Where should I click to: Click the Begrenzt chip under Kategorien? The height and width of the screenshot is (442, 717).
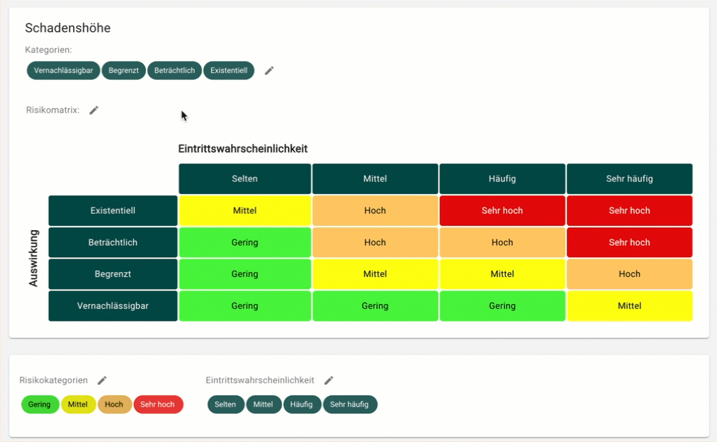pos(123,71)
